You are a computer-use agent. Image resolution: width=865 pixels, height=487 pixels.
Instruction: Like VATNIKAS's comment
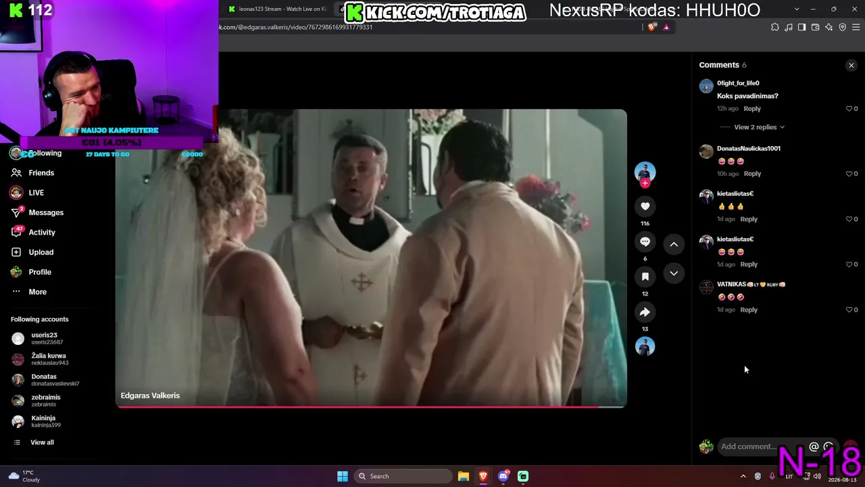pos(849,310)
